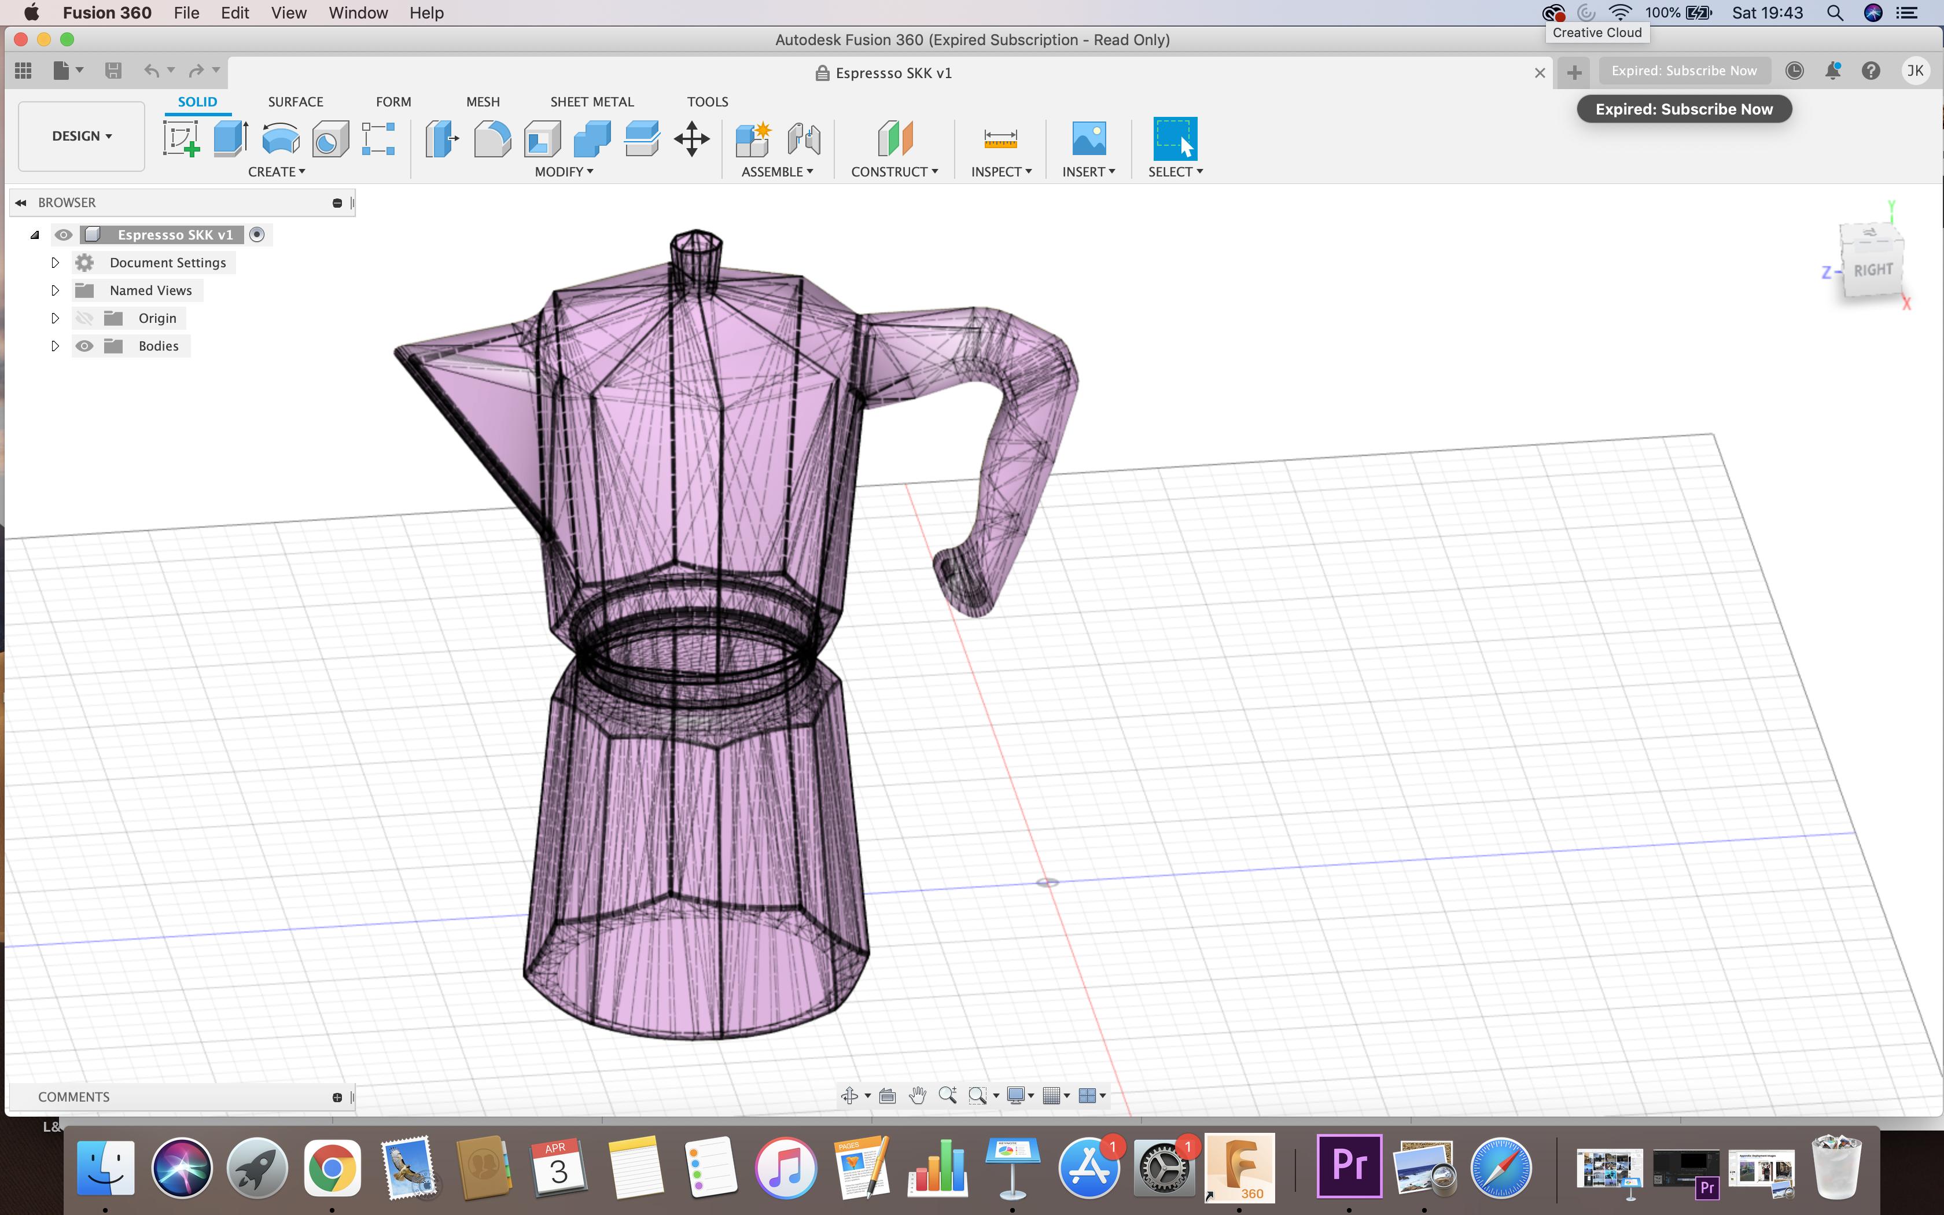The width and height of the screenshot is (1944, 1215).
Task: Click the Insert Decal image icon
Action: coord(1089,138)
